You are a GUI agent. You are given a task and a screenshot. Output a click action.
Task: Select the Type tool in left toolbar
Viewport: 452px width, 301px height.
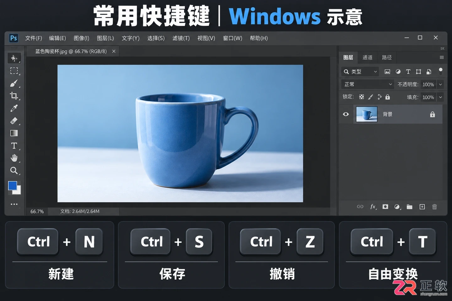pyautogui.click(x=14, y=146)
